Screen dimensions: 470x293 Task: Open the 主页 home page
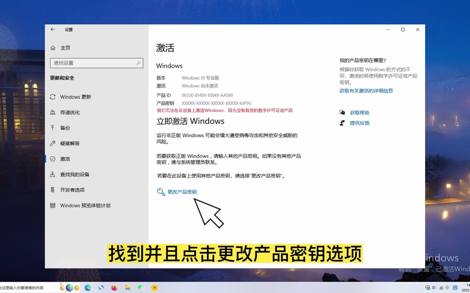point(65,48)
